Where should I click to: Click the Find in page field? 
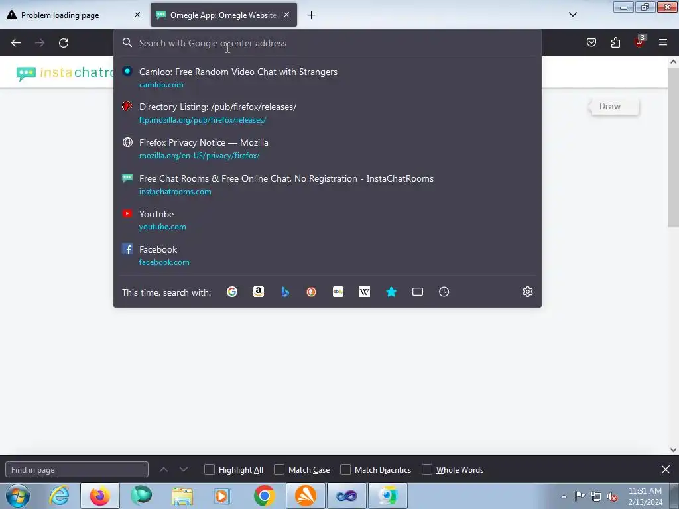[77, 469]
